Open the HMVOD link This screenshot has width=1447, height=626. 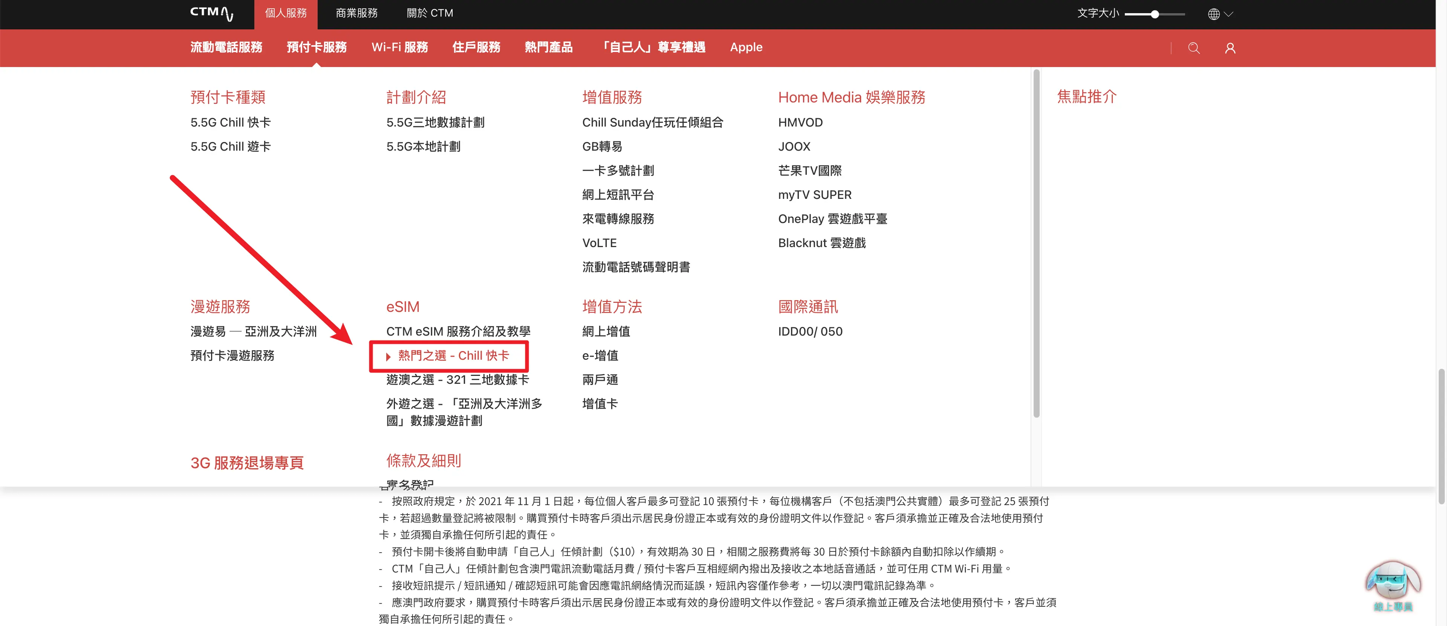800,122
